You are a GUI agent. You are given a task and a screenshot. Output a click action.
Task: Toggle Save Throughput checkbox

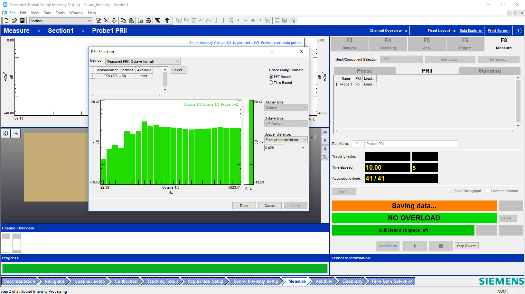451,191
